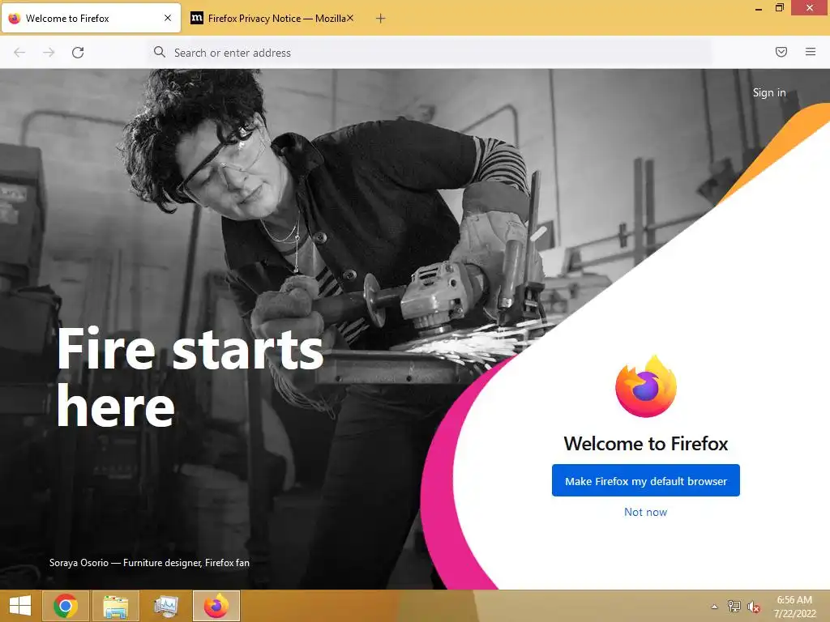This screenshot has height=622, width=830.
Task: Click the Sign in link
Action: click(768, 92)
